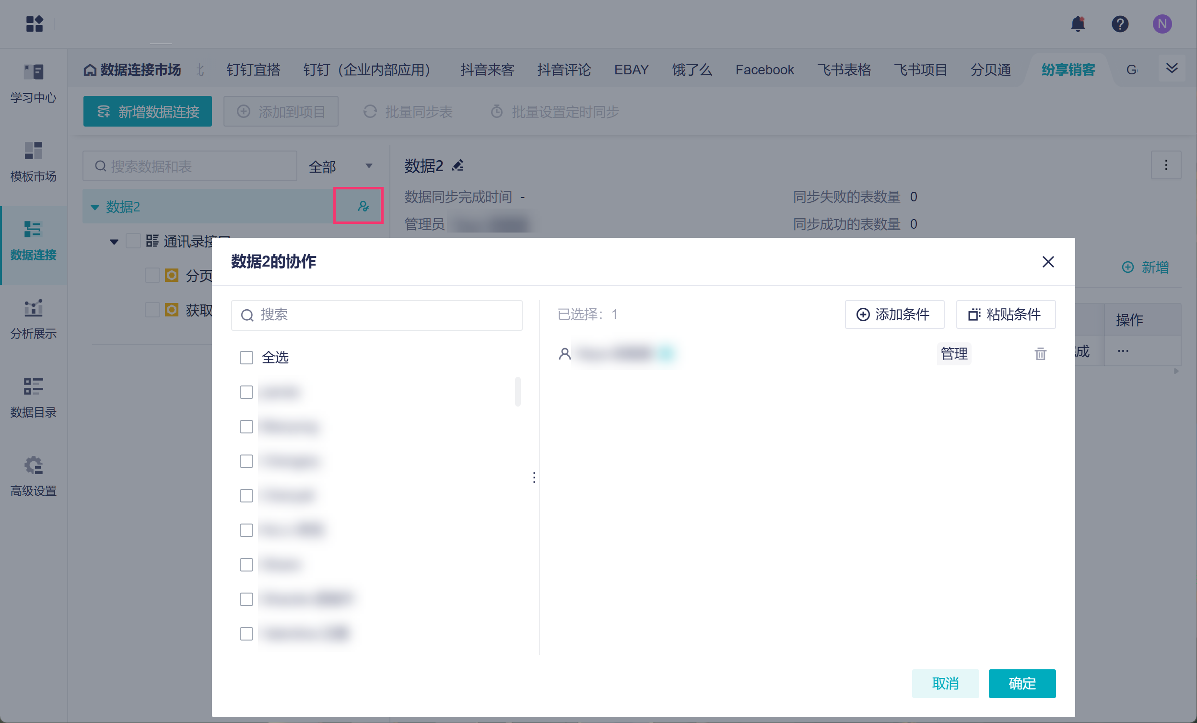The image size is (1197, 723).
Task: Click the dialog 搜索 input field
Action: [376, 315]
